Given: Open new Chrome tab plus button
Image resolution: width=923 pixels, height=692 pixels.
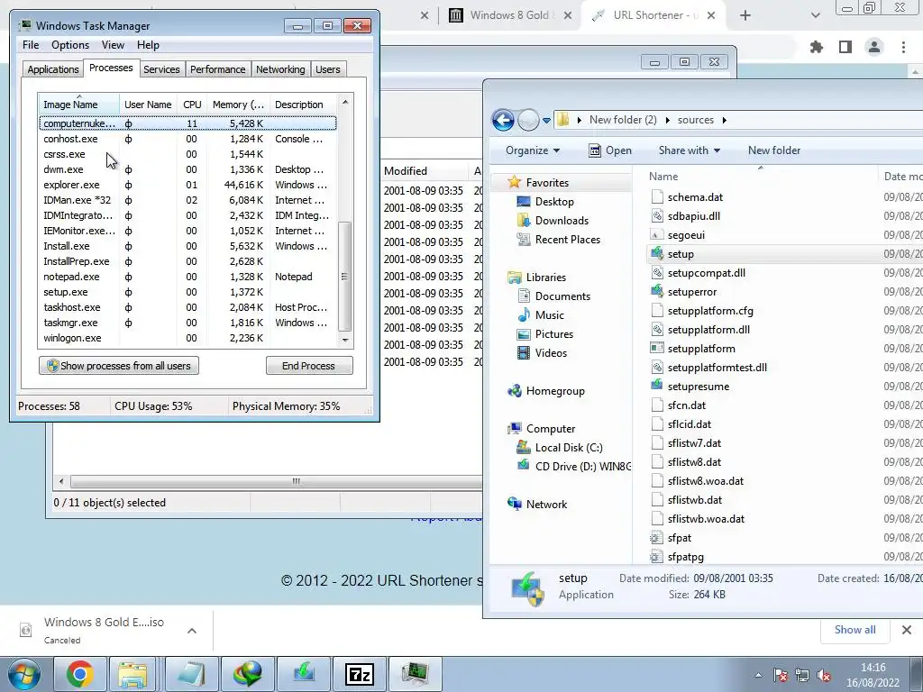Looking at the screenshot, I should pos(745,15).
